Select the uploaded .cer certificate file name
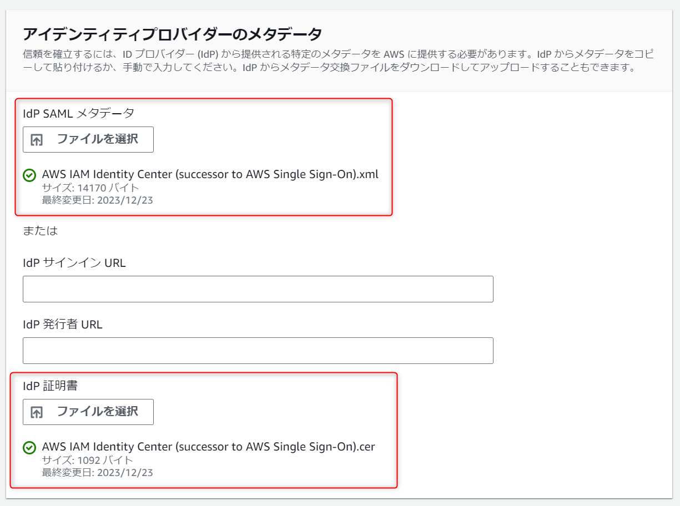This screenshot has width=680, height=506. (209, 447)
